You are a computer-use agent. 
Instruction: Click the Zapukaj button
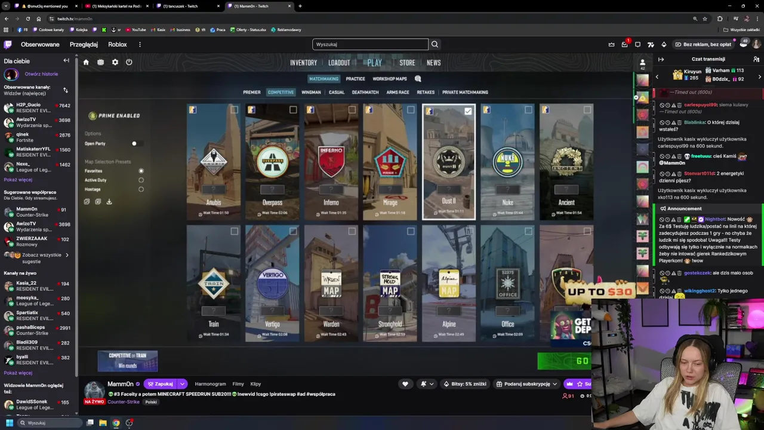(x=161, y=384)
